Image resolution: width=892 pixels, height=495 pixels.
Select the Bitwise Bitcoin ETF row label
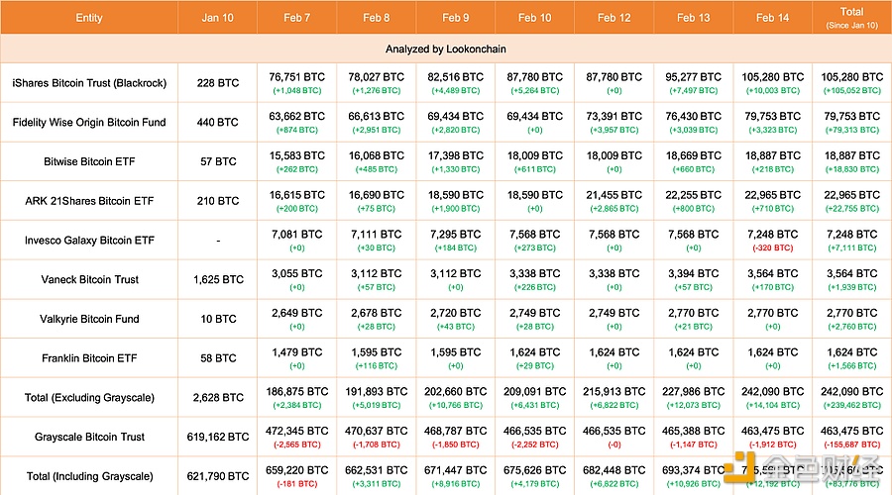click(x=89, y=161)
